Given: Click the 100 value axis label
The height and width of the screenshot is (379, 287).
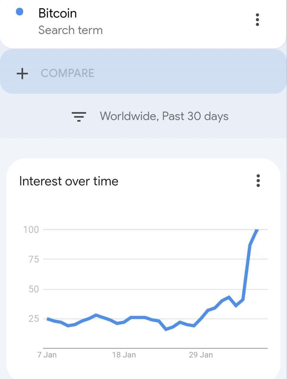Looking at the screenshot, I should [31, 229].
